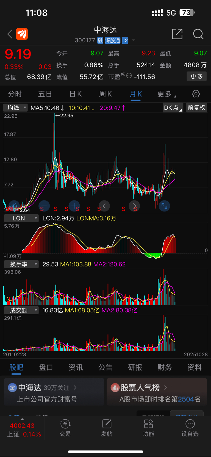Tap the MA5:10.46 value

click(47, 108)
